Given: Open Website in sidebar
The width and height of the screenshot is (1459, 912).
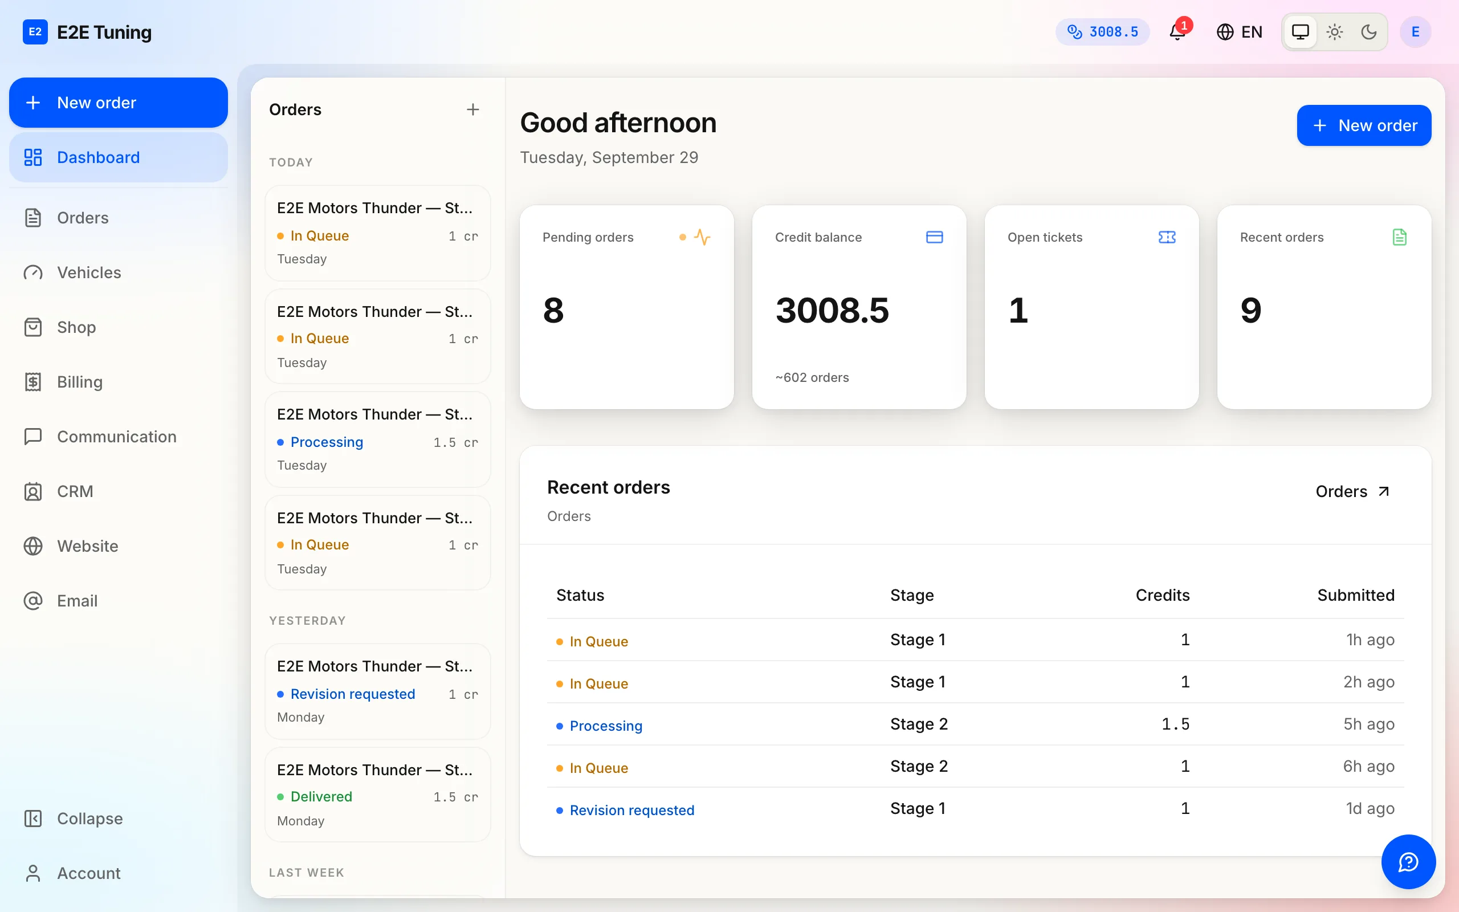Looking at the screenshot, I should click(118, 546).
